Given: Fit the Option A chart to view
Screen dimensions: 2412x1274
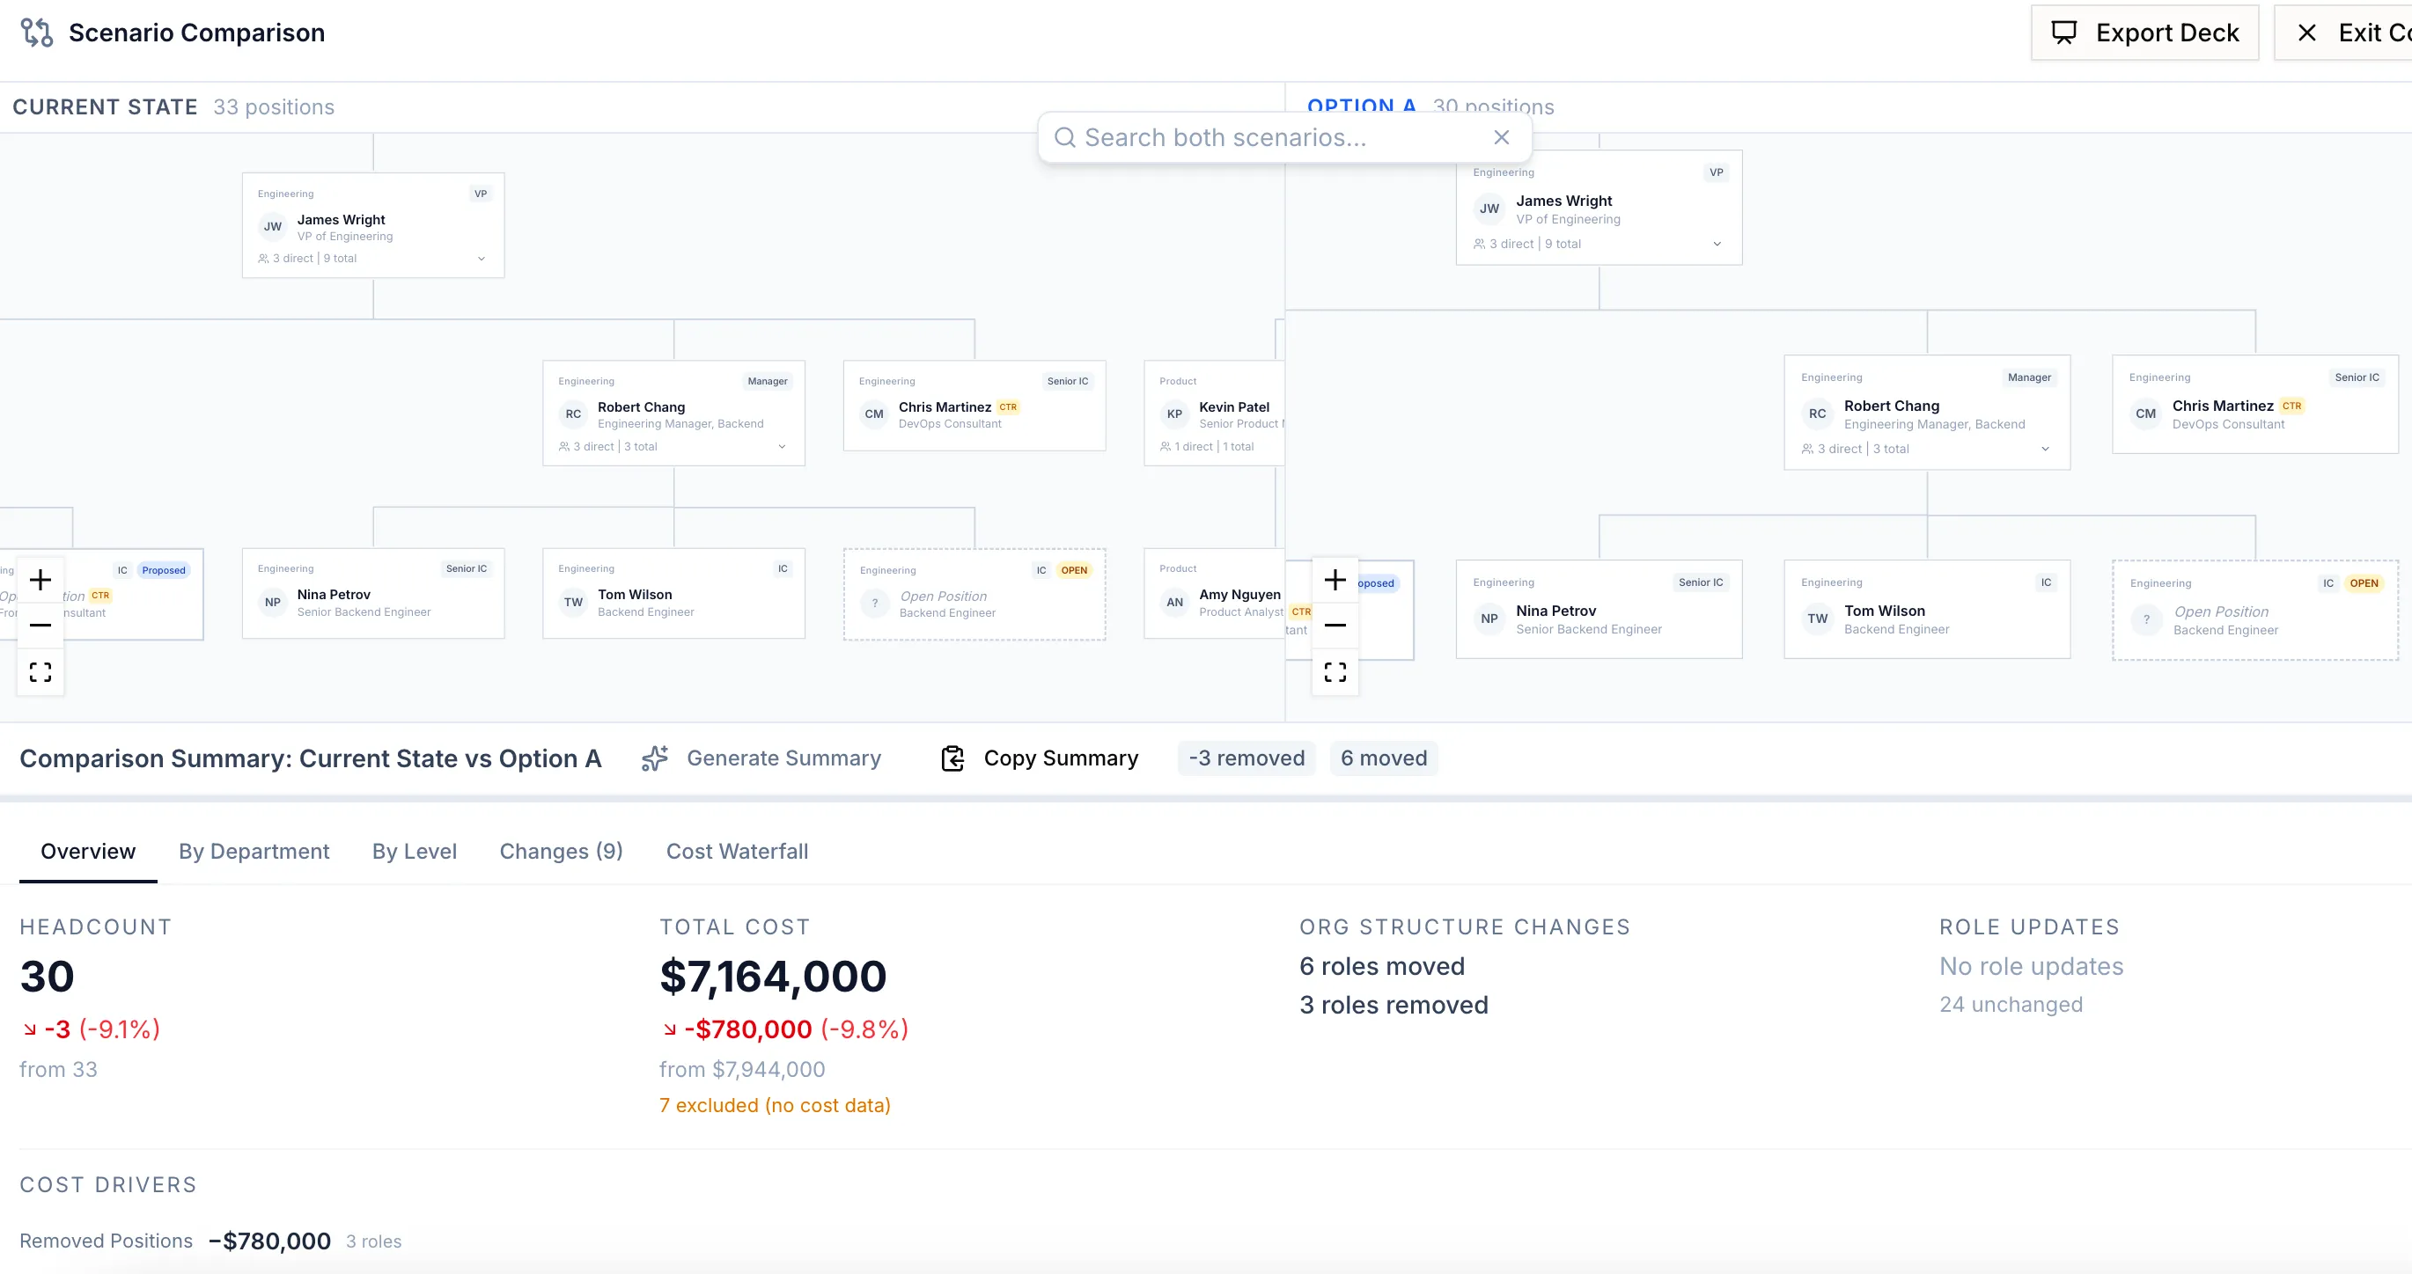Looking at the screenshot, I should coord(1335,672).
